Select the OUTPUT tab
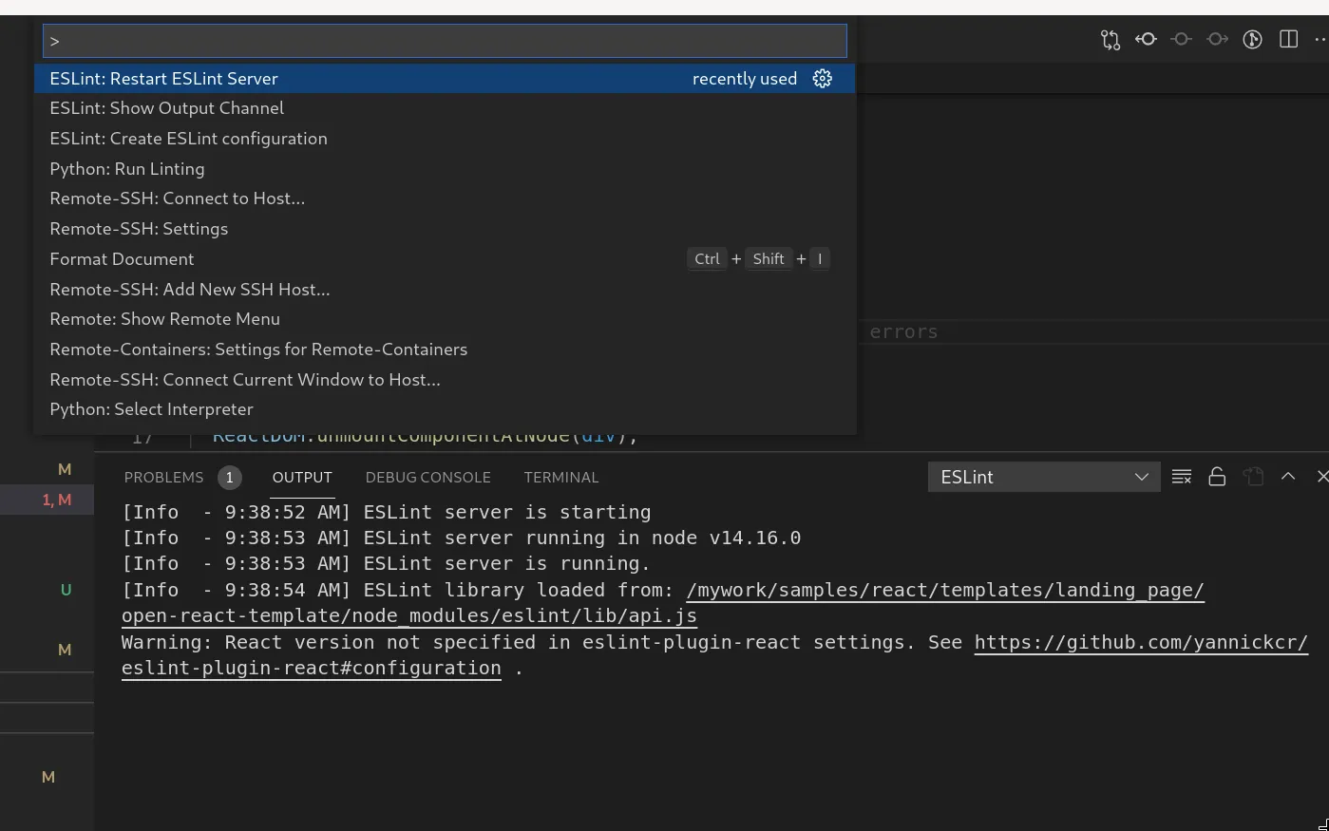Screen dimensions: 1329x831 click(x=302, y=478)
